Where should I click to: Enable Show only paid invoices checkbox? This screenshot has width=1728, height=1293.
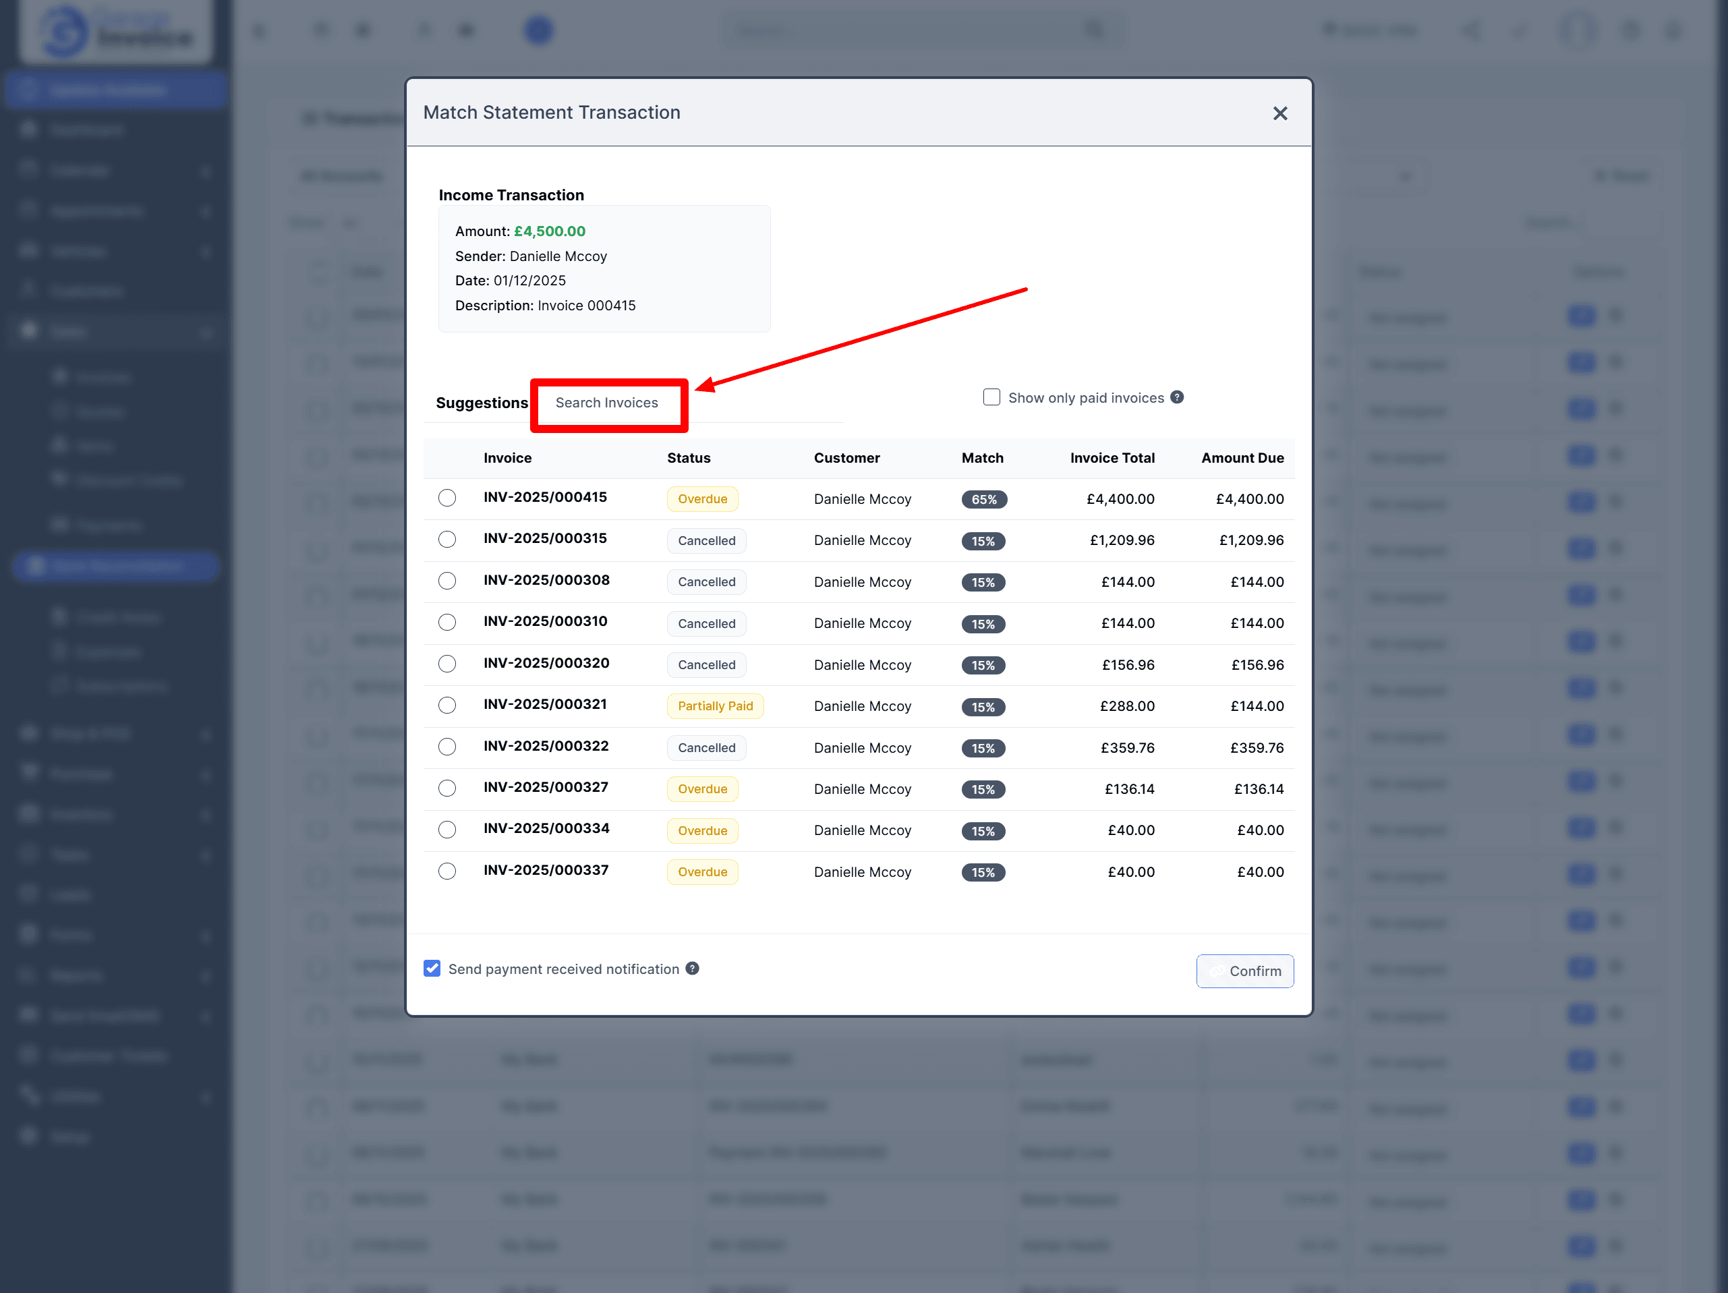click(991, 397)
